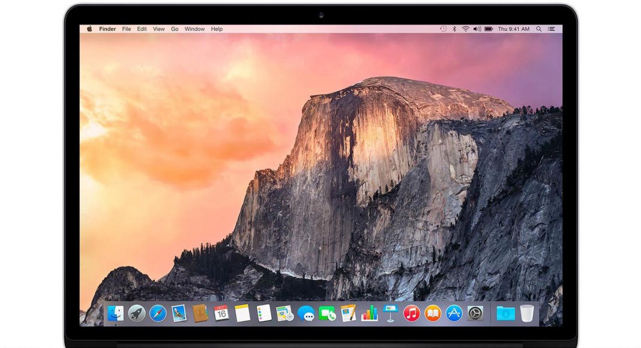Image resolution: width=641 pixels, height=348 pixels.
Task: Open Keynote podium icon
Action: coord(390,313)
